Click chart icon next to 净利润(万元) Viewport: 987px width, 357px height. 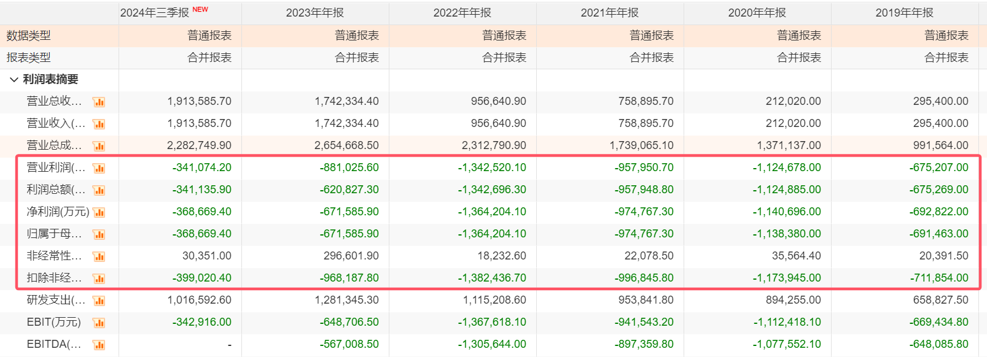[x=99, y=212]
